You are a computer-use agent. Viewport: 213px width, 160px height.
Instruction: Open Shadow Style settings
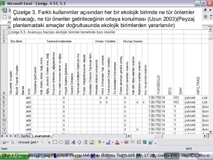pyautogui.click(x=145, y=142)
